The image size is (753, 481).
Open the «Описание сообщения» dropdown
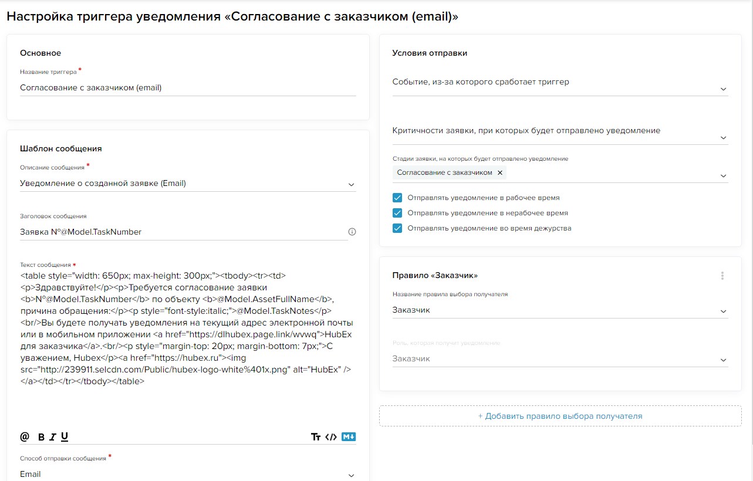(188, 184)
